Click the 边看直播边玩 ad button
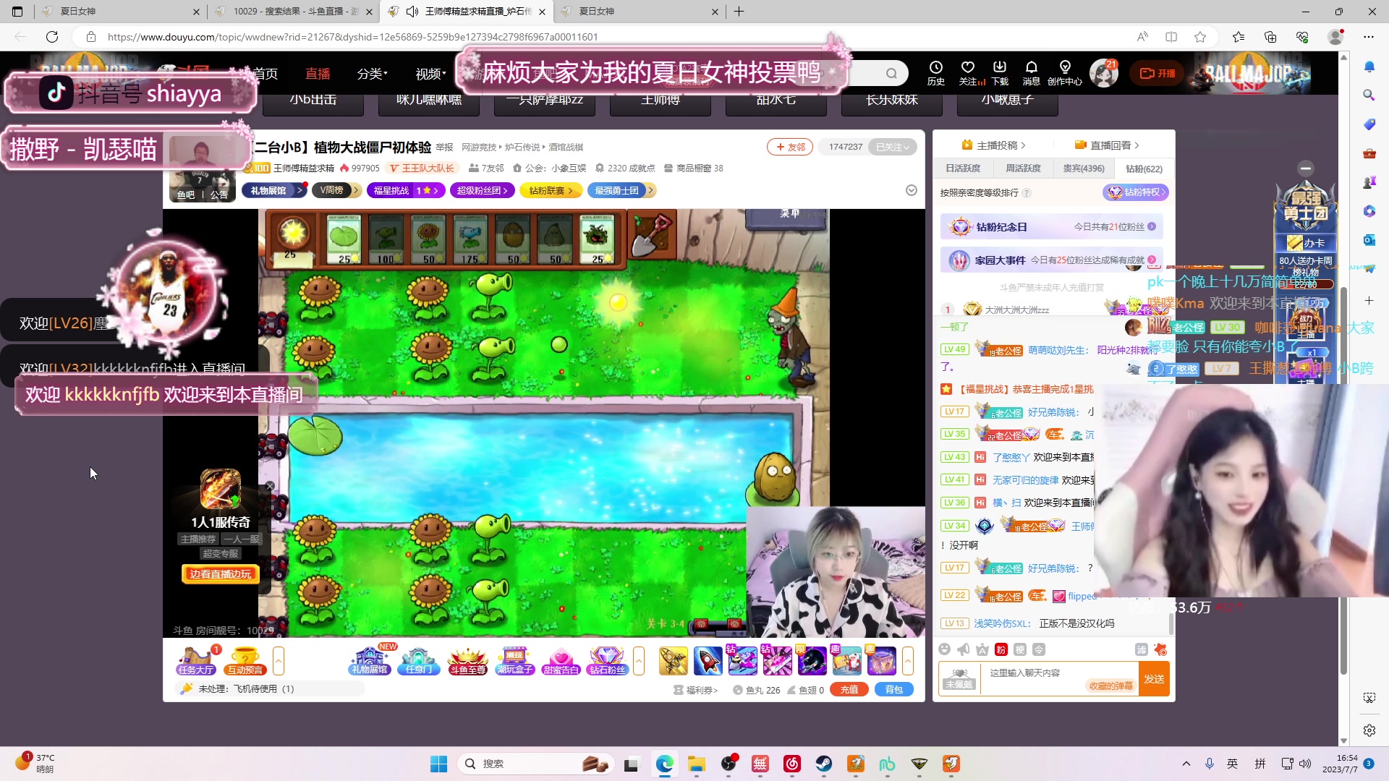This screenshot has width=1389, height=781. [220, 574]
